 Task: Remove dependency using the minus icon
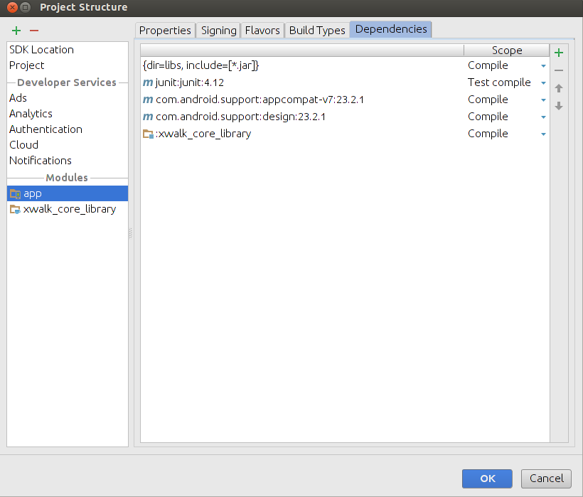point(559,70)
